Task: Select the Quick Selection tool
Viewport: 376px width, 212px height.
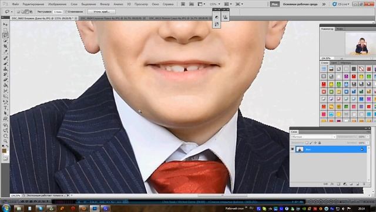Action: point(5,41)
